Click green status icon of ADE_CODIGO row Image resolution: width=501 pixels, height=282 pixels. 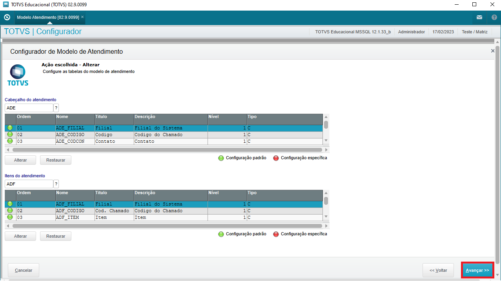tap(10, 135)
